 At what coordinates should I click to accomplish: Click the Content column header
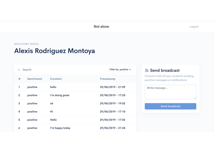(56, 79)
